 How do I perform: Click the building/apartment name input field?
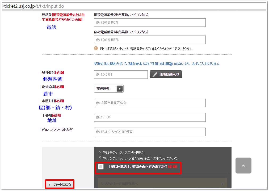tap(150, 132)
